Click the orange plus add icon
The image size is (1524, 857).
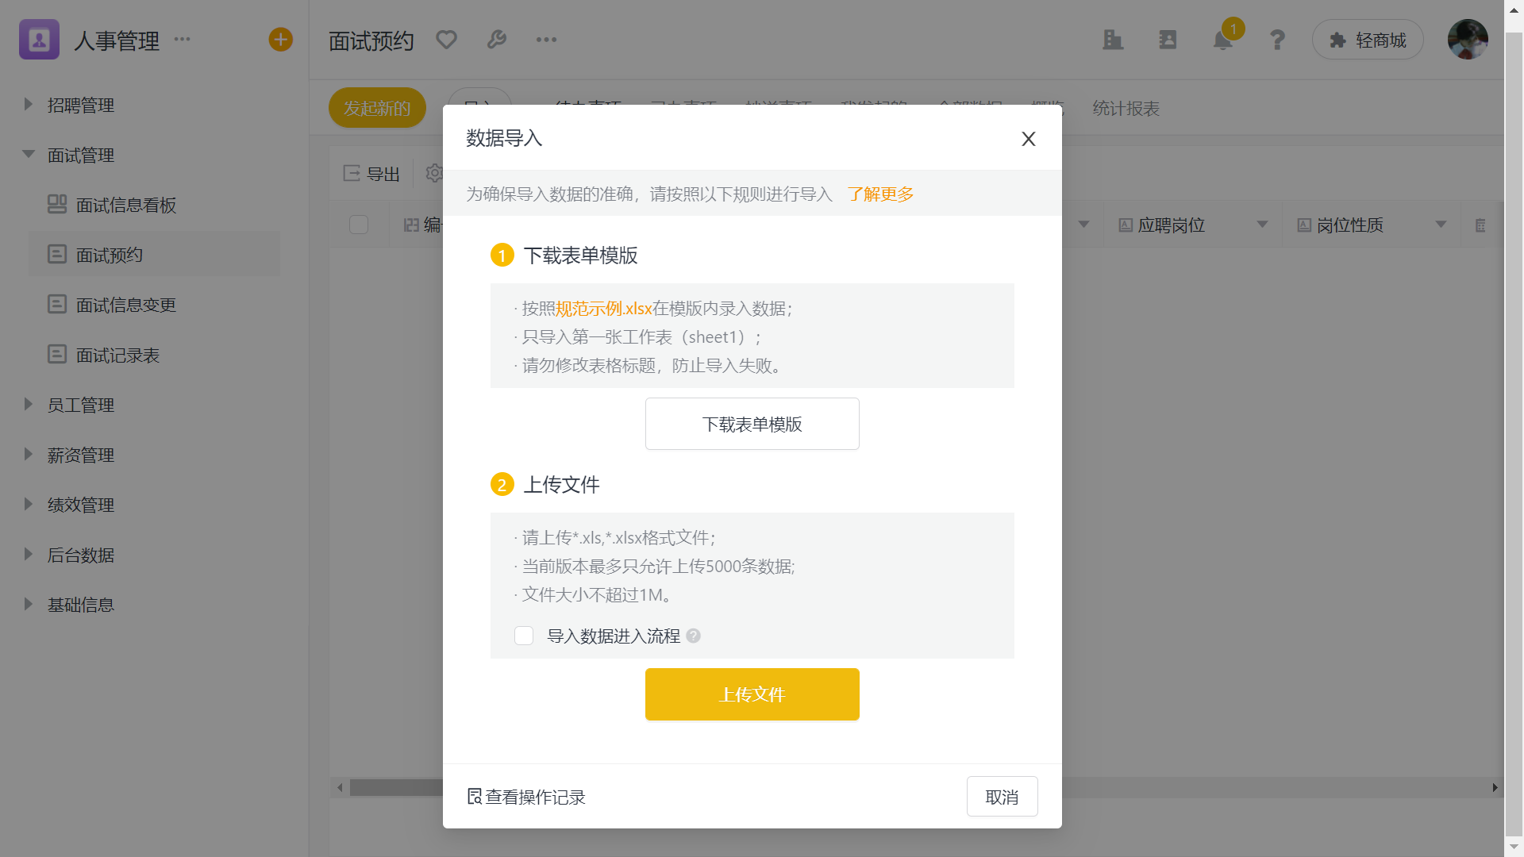[280, 40]
